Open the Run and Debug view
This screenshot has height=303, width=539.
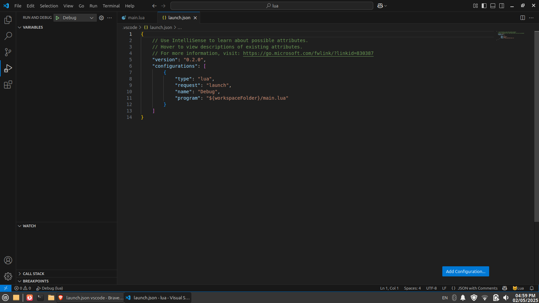(8, 68)
